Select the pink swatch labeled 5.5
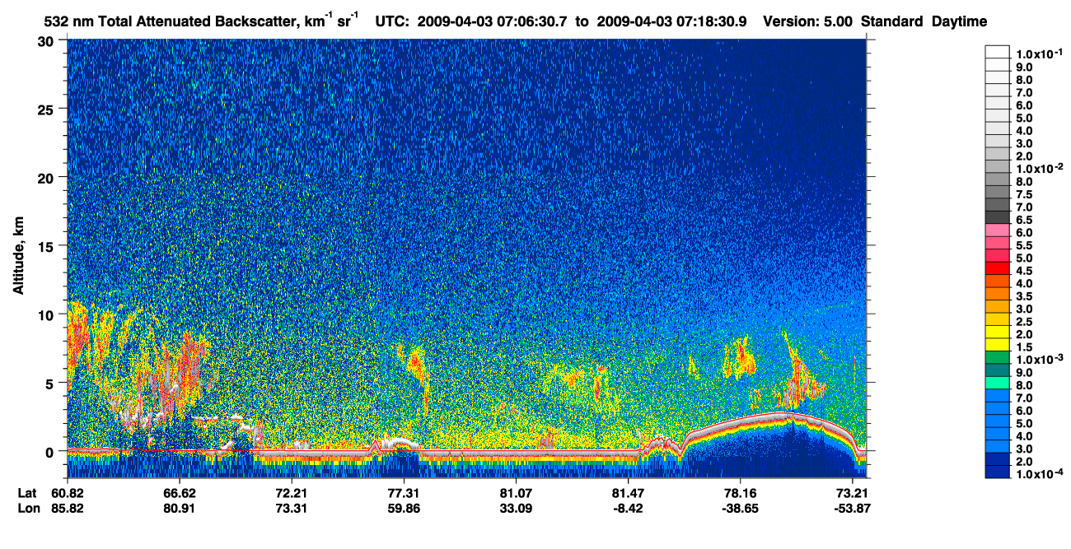Screen dimensions: 1071x549 tap(998, 244)
